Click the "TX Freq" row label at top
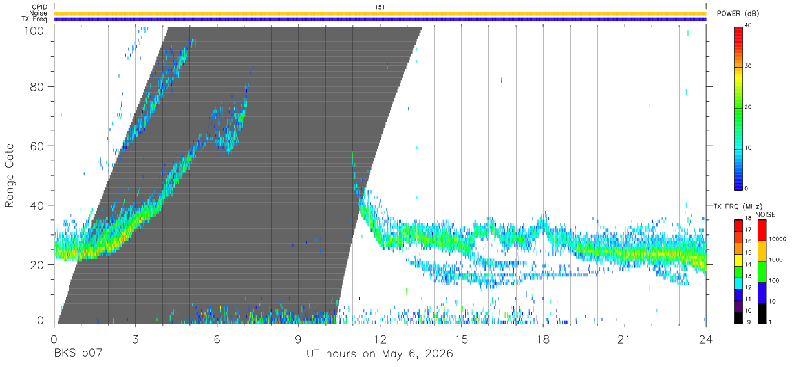794x367 pixels. coord(35,19)
